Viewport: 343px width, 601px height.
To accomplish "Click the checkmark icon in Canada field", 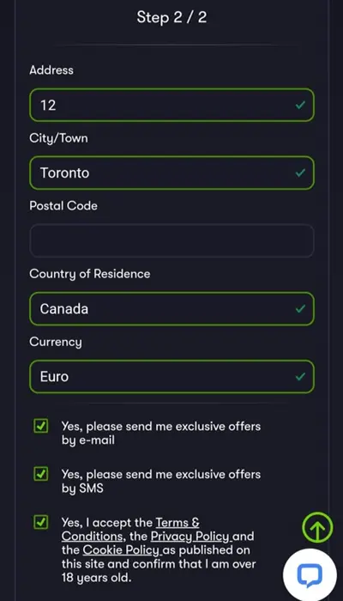I will (300, 308).
